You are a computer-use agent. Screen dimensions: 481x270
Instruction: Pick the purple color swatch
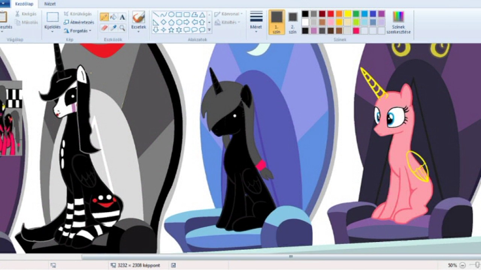pyautogui.click(x=381, y=14)
